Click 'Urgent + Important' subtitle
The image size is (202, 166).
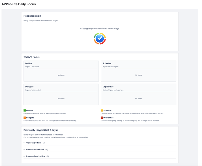[x=32, y=67]
